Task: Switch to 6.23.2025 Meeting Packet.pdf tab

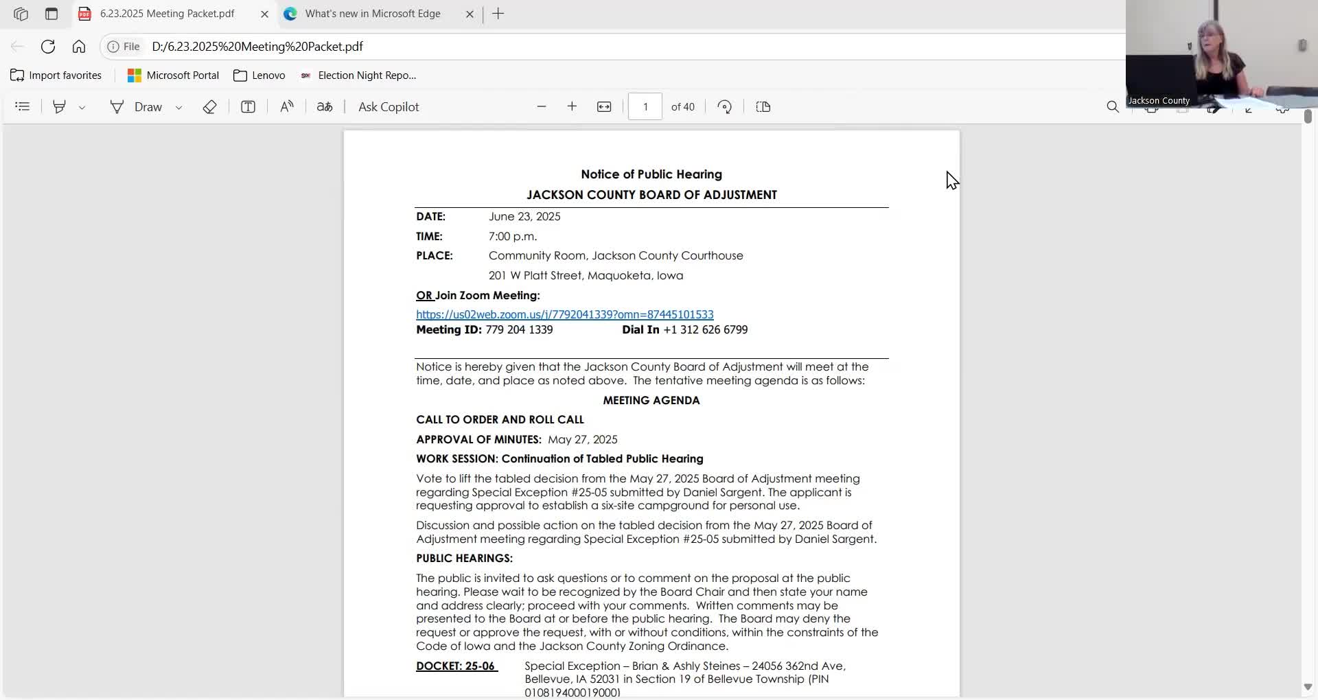Action: (x=167, y=14)
